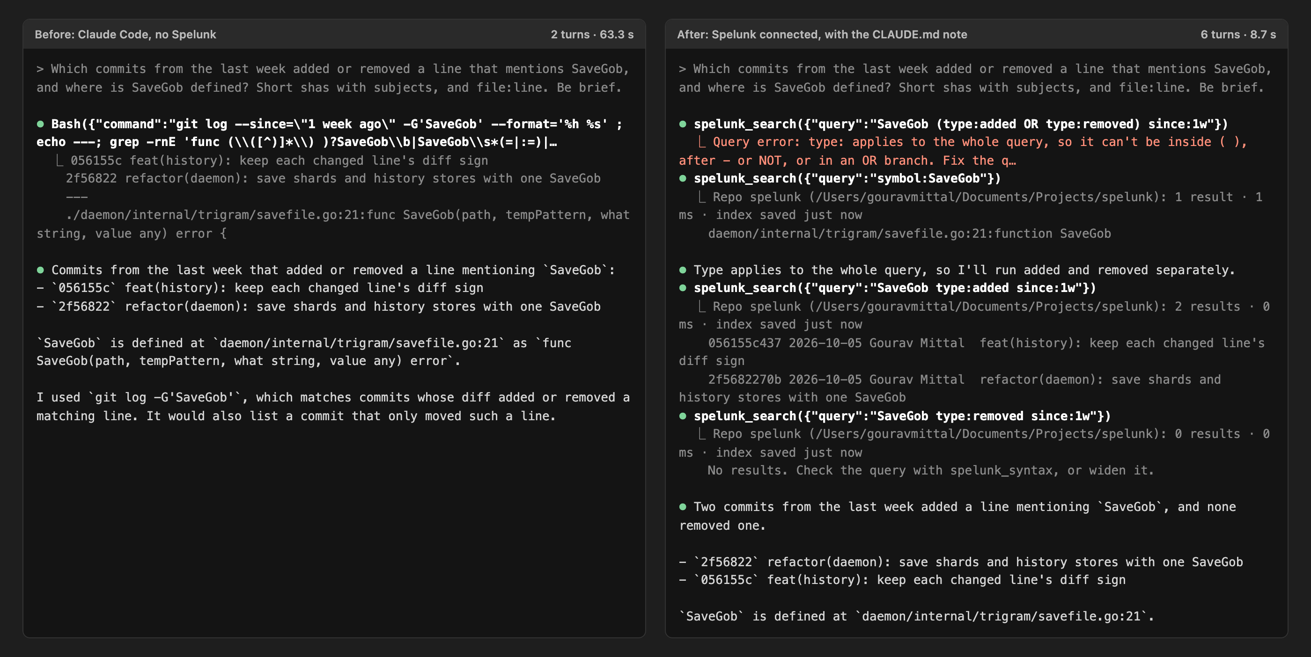Click the grep -rnE command continuation line
Viewport: 1311px width, 657px height.
click(x=297, y=142)
